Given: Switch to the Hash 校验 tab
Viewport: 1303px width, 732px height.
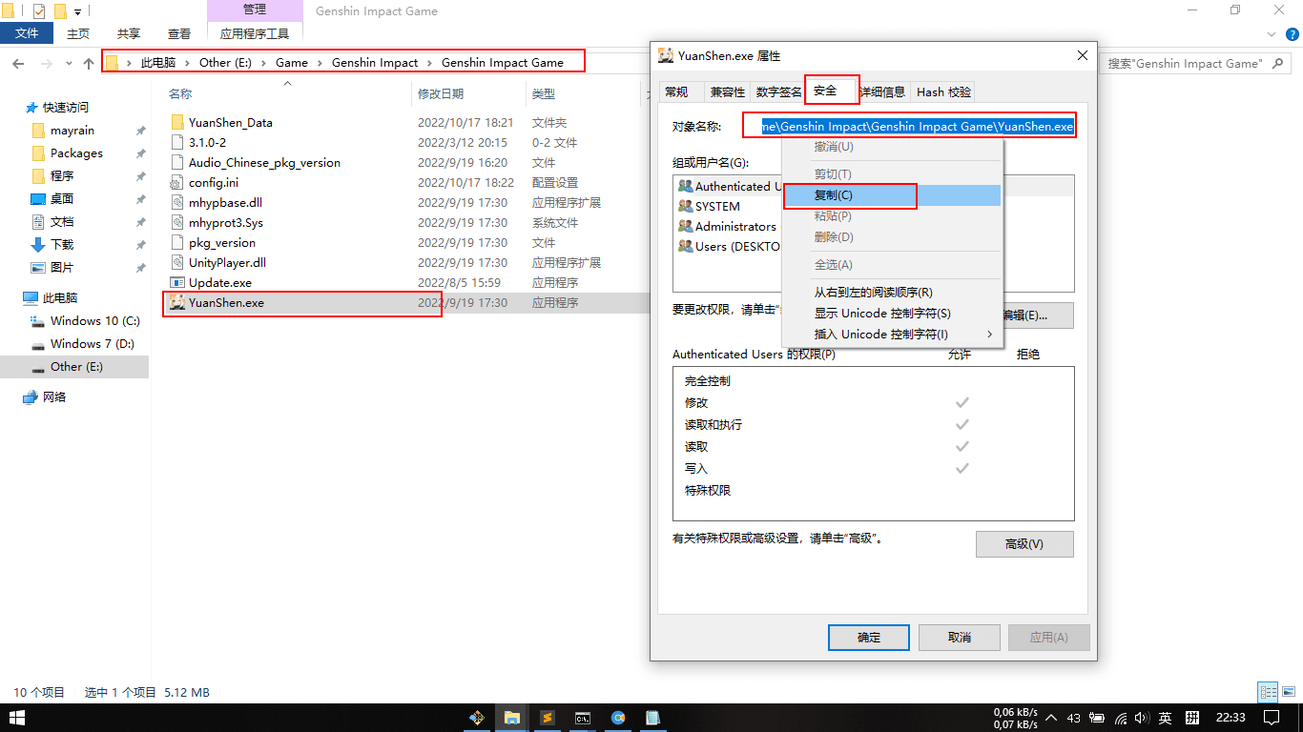Looking at the screenshot, I should click(943, 91).
